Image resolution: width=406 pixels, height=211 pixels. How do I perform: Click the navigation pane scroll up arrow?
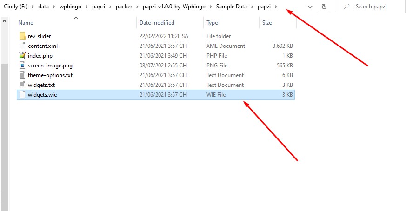[x=4, y=21]
